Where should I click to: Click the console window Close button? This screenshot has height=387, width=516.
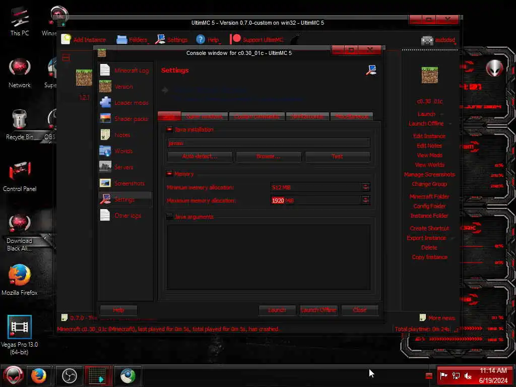click(x=360, y=310)
